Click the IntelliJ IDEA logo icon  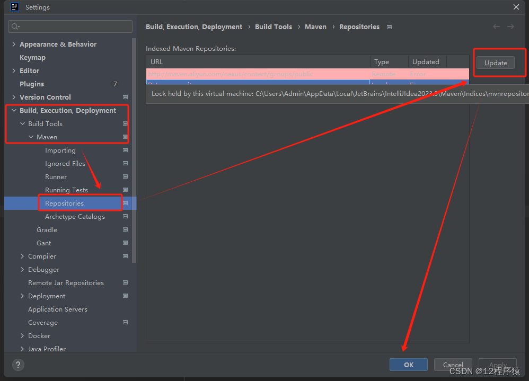[x=14, y=7]
